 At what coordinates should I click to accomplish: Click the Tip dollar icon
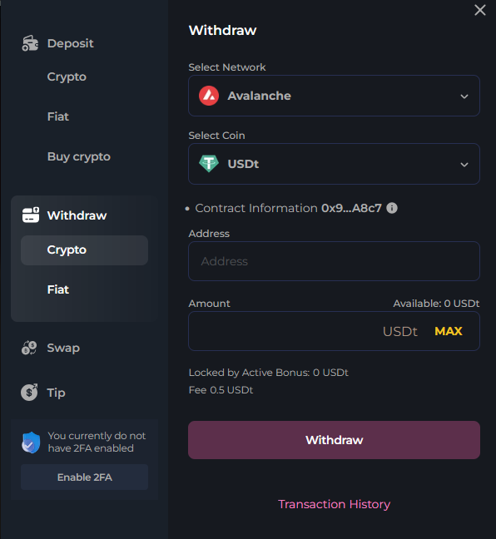pyautogui.click(x=29, y=393)
